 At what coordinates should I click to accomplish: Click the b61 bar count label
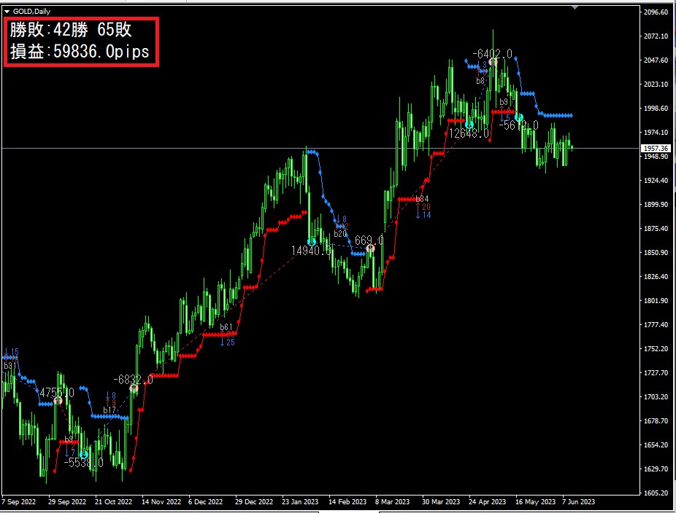point(226,327)
